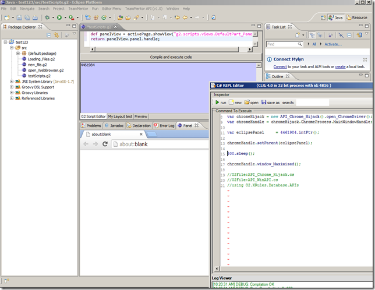Screen dimensions: 375x290
Task: Toggle the Java perspective button
Action: coord(336,18)
